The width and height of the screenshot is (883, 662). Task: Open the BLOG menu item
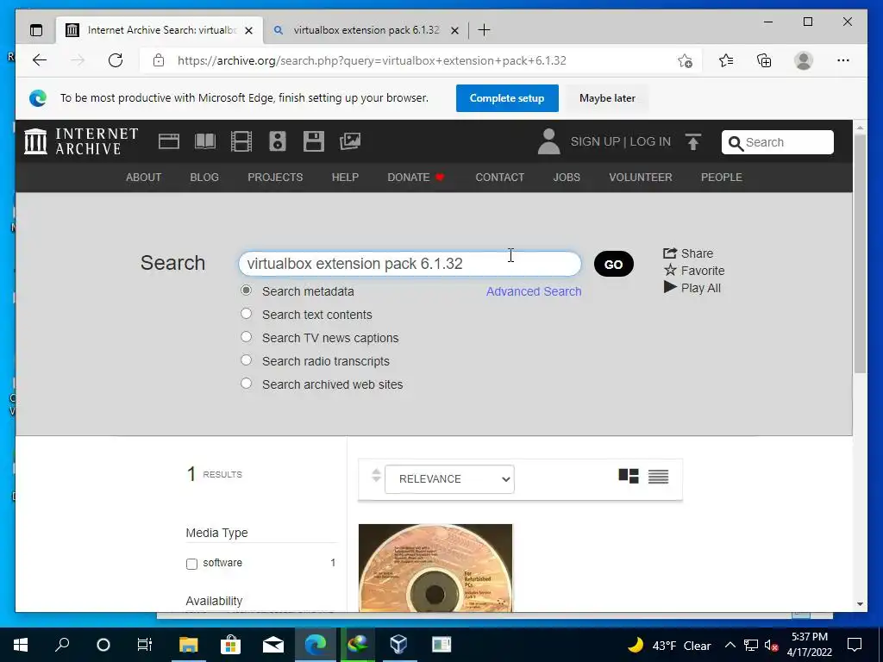pos(204,178)
